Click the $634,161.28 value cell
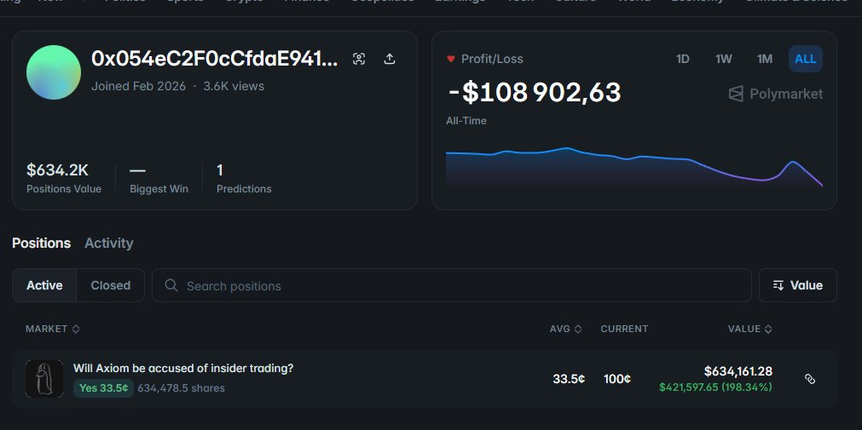 738,371
